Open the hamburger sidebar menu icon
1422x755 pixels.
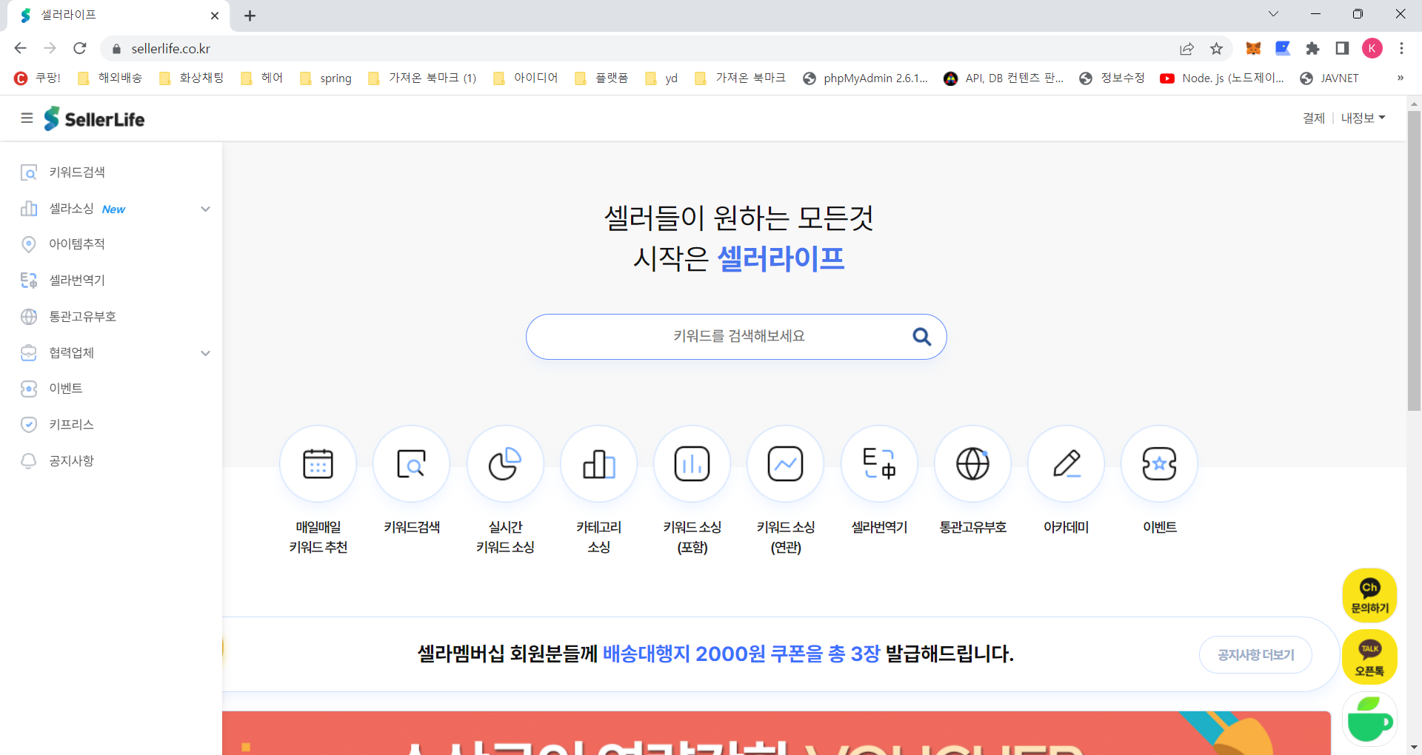point(27,118)
